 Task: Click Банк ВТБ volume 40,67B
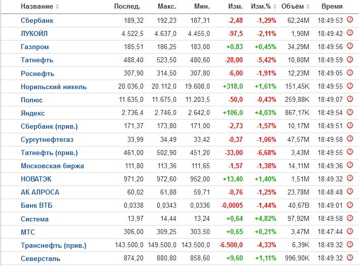click(x=299, y=205)
